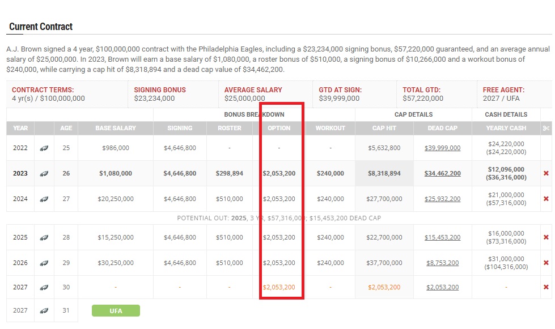Select the 2023 cap hit cell $8,318,894
The image size is (555, 329).
384,173
